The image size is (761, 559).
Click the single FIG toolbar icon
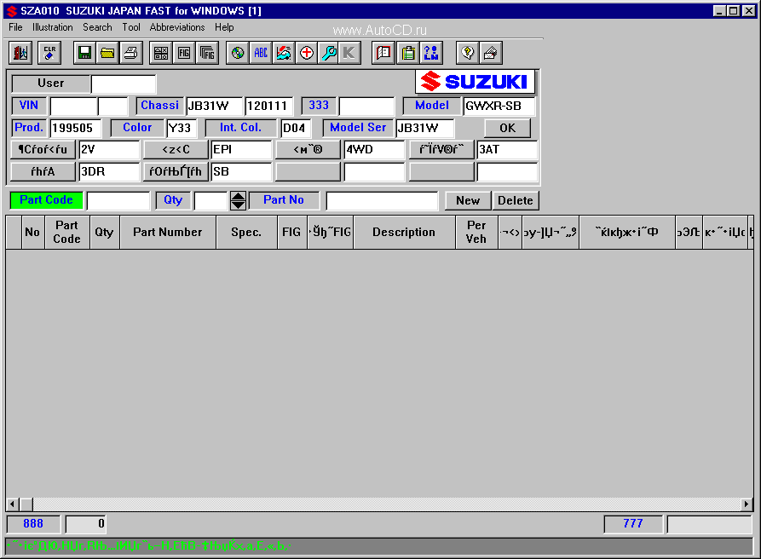pos(184,53)
